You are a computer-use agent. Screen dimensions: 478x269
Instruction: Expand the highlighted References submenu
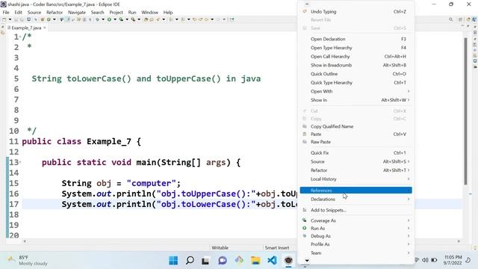356,191
